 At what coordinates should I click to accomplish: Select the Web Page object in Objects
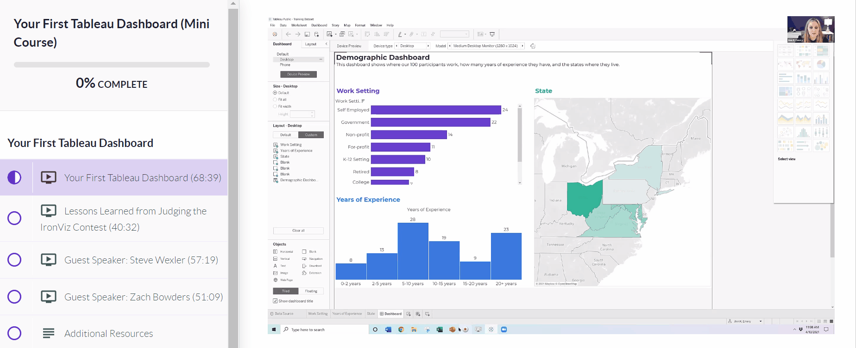(283, 280)
